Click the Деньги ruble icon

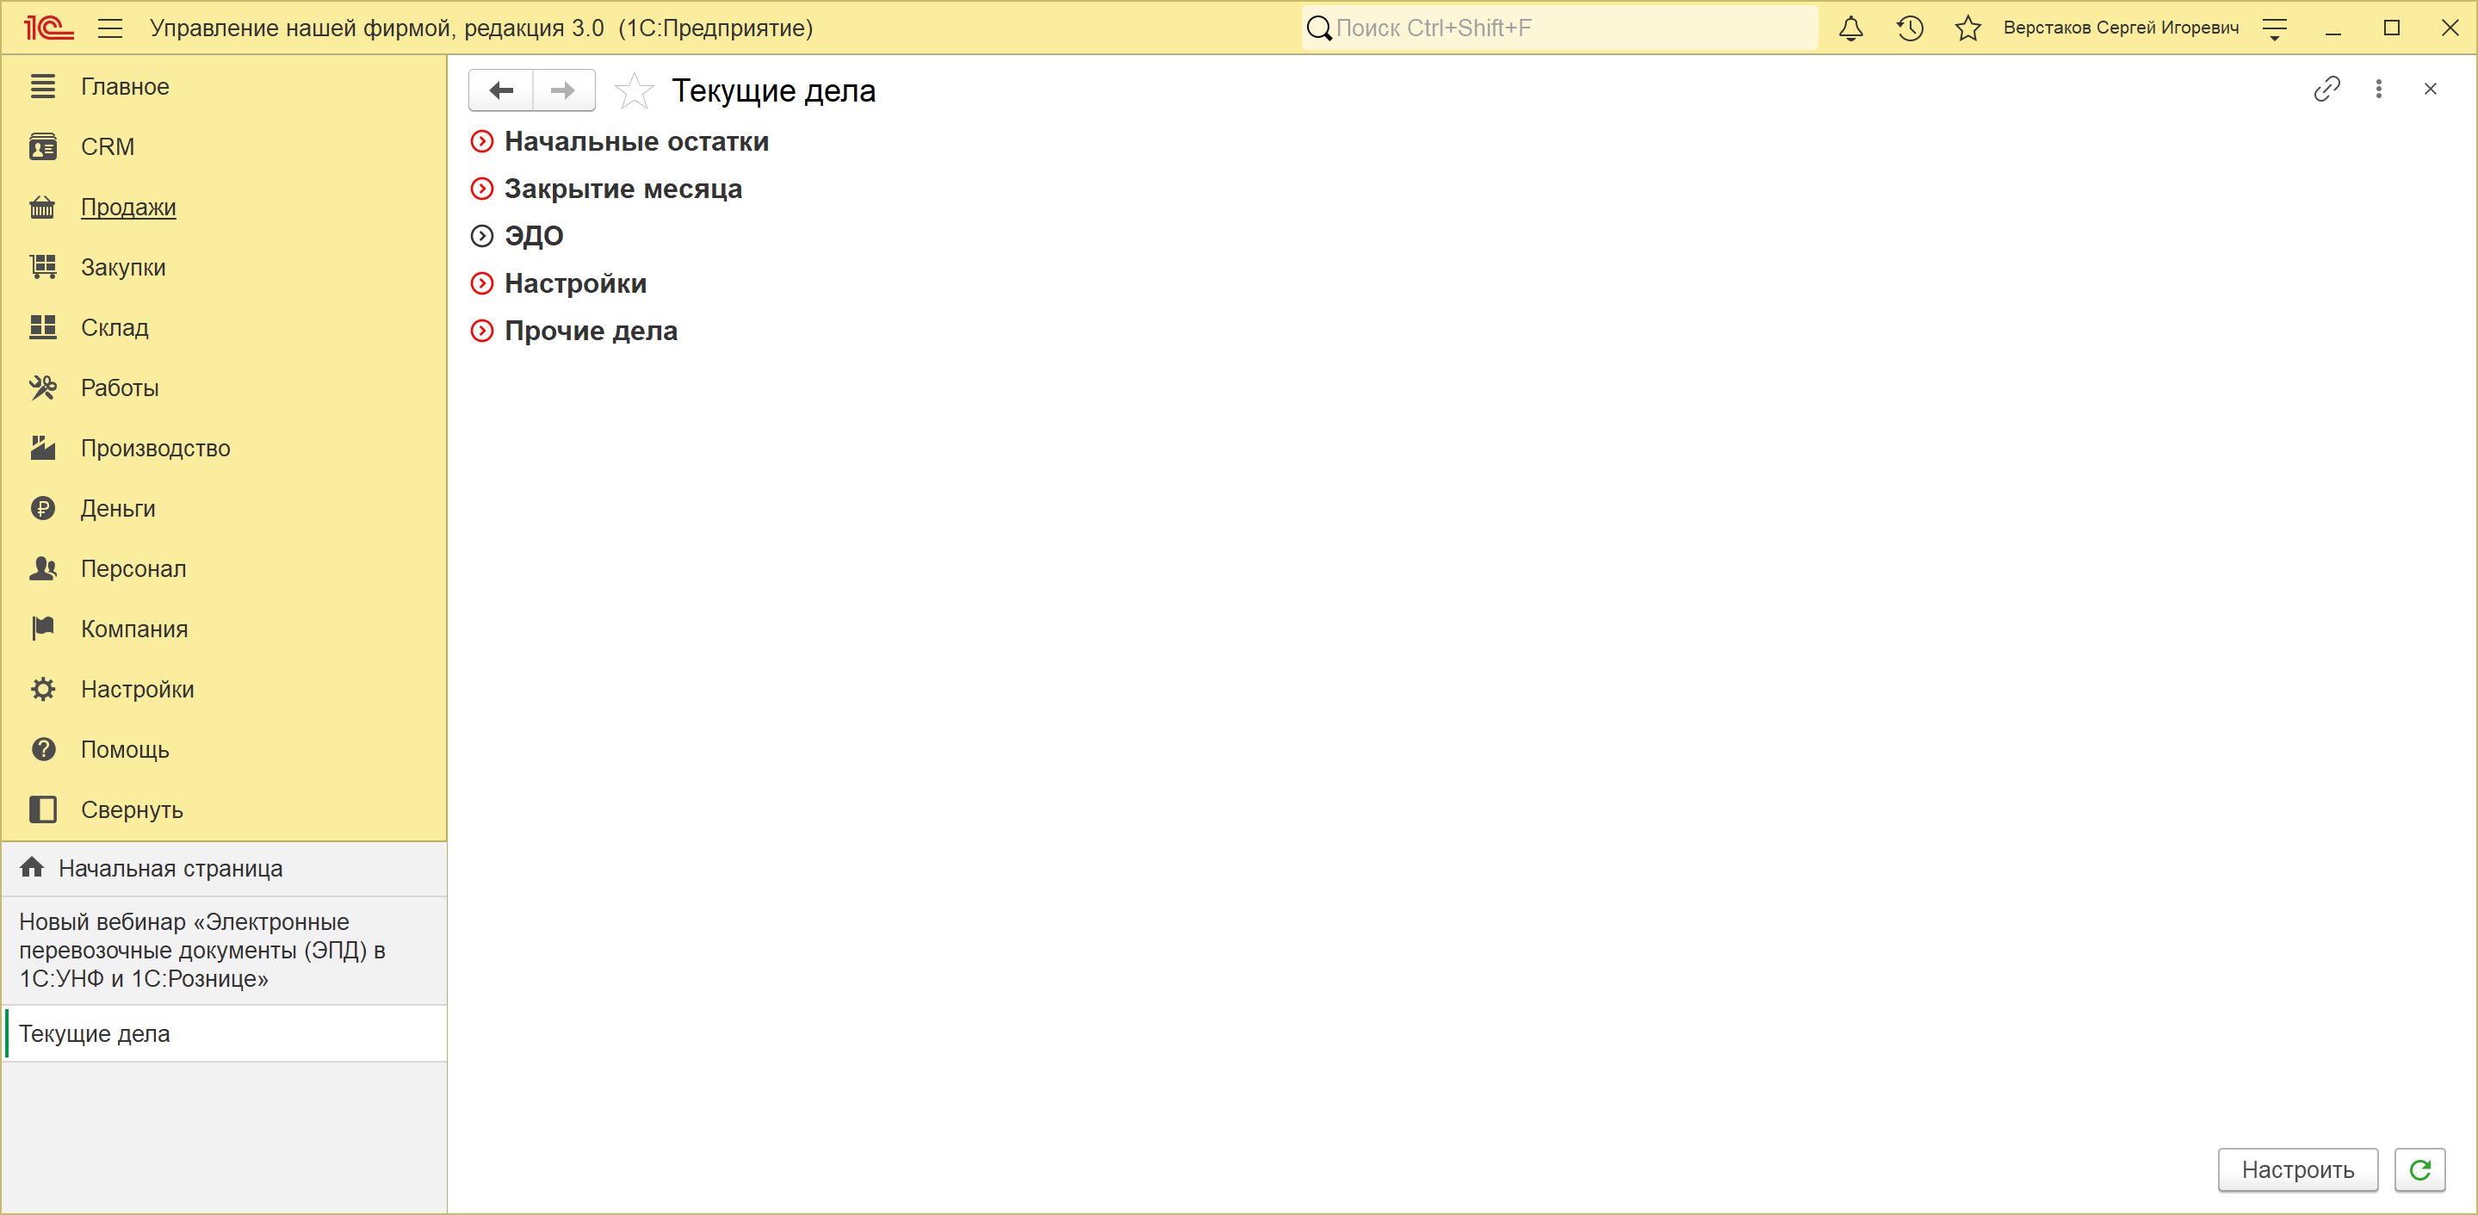coord(42,508)
